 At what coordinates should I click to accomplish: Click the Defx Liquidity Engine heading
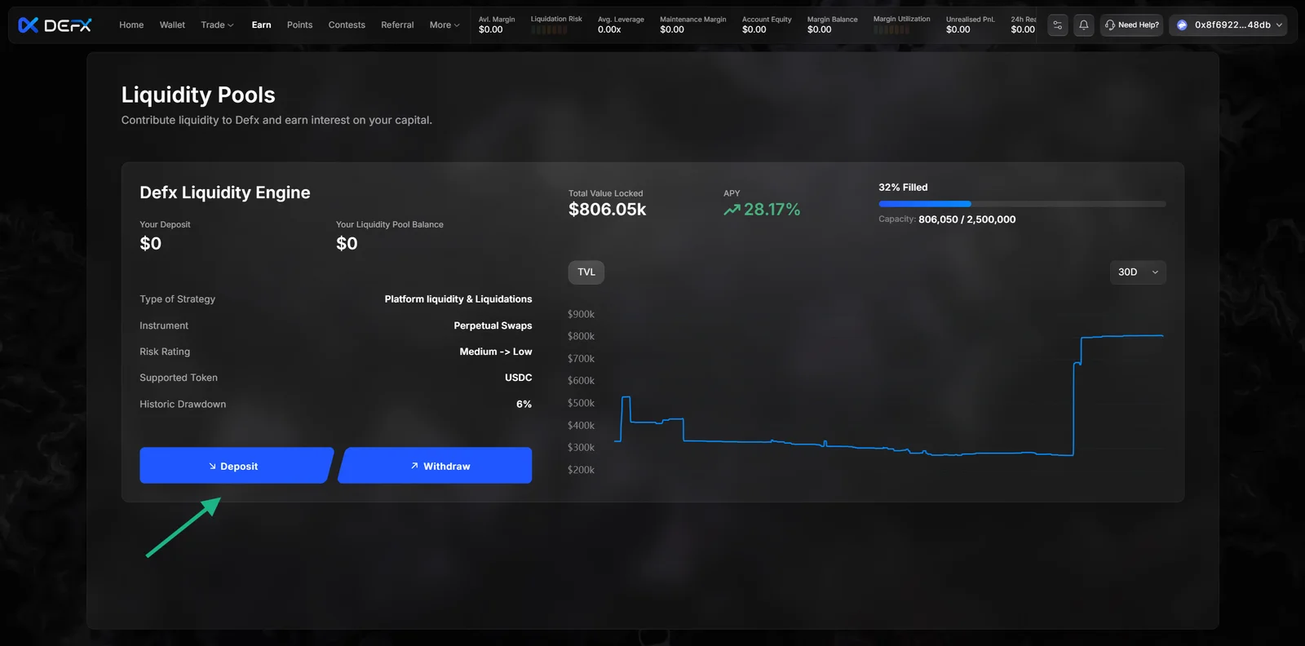coord(225,192)
